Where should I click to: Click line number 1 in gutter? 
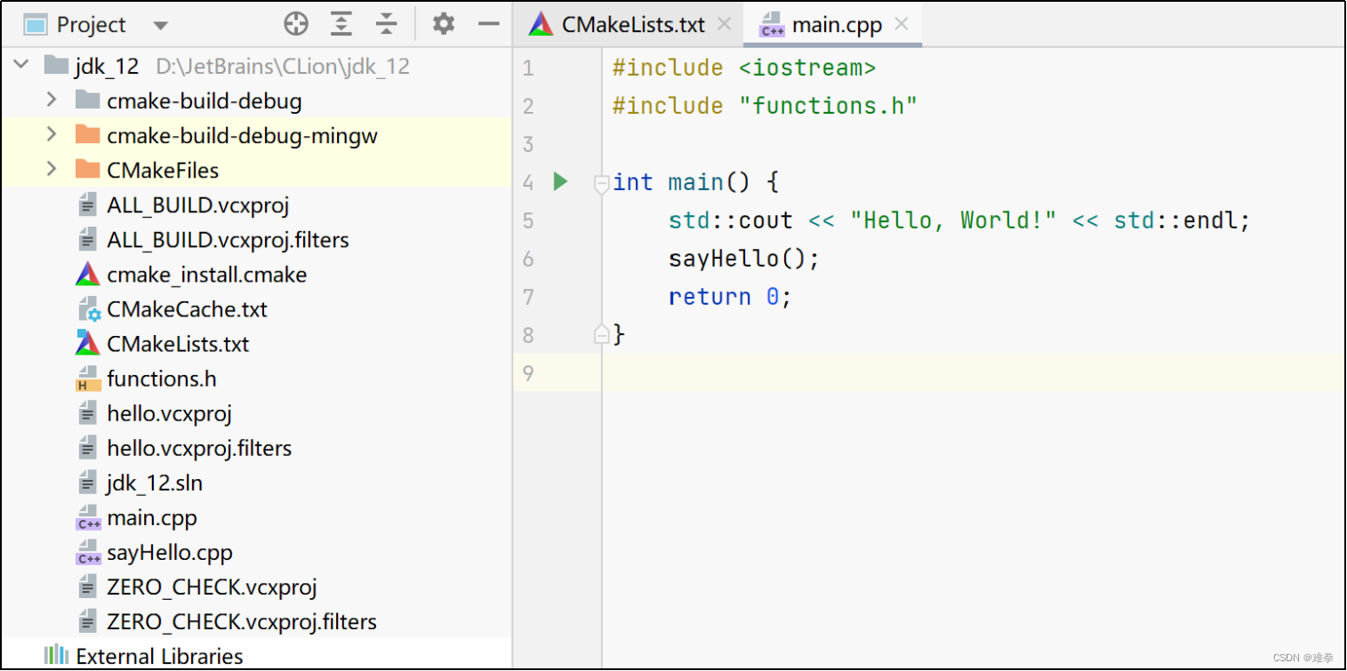(x=528, y=68)
